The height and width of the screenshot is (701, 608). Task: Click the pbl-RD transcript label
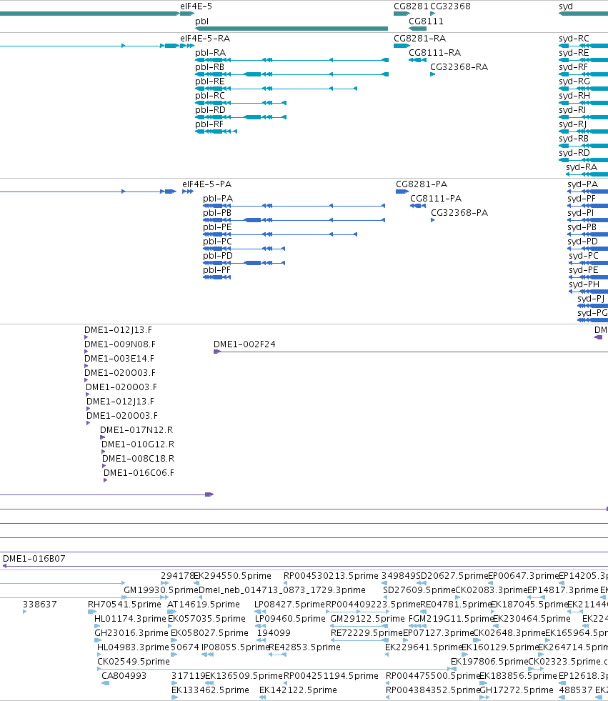[210, 110]
